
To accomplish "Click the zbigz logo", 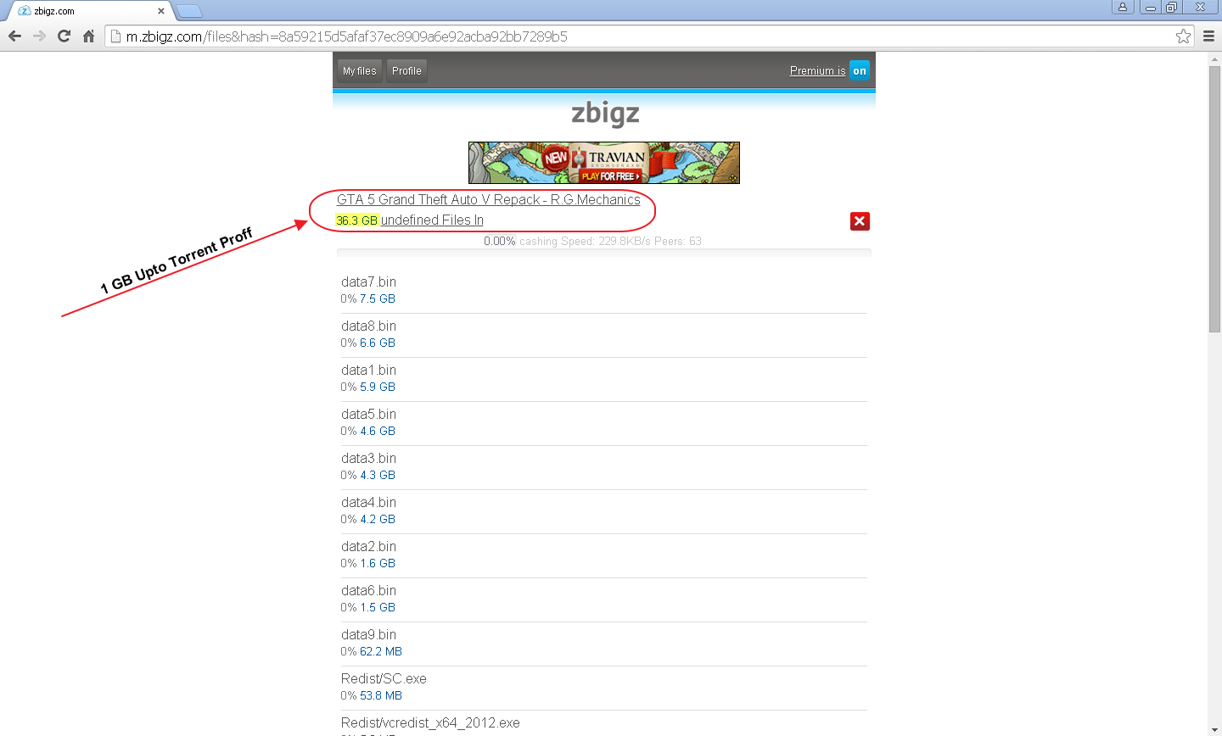I will tap(605, 113).
